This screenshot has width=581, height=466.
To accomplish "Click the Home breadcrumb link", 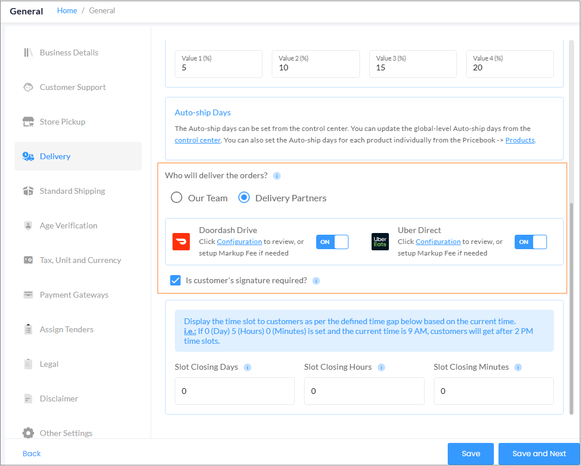I will pyautogui.click(x=67, y=11).
